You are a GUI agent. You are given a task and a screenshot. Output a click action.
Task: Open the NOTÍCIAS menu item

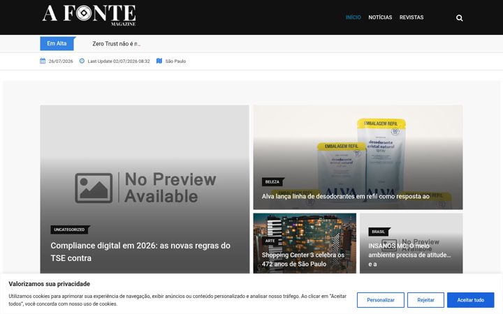point(380,17)
